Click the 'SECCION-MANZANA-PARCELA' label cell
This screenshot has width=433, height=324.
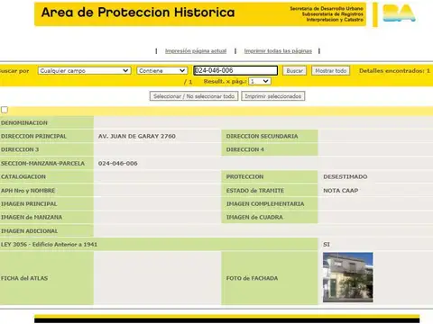47,164
